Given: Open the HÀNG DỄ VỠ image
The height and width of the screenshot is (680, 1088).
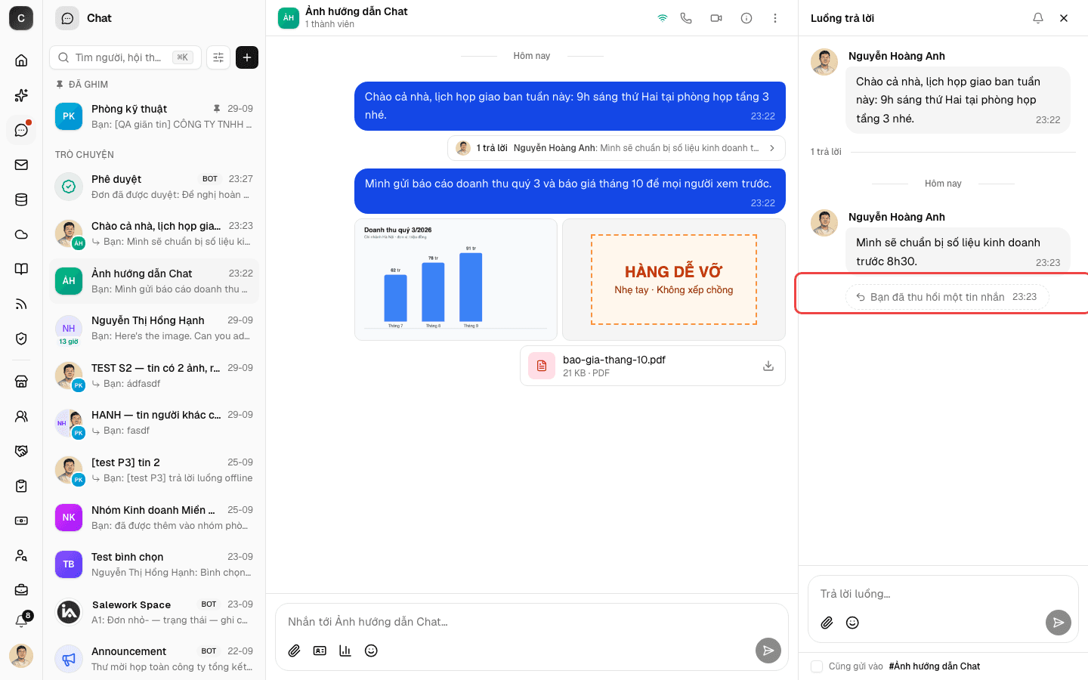Looking at the screenshot, I should pos(674,280).
